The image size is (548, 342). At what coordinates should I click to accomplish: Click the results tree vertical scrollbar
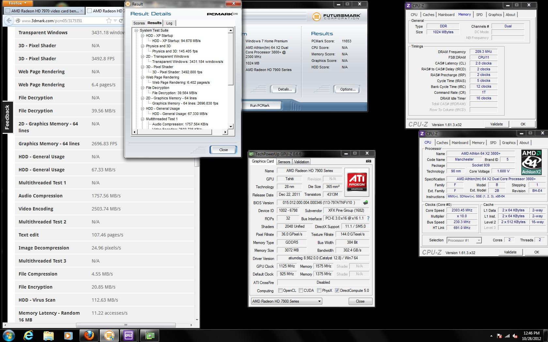(231, 78)
